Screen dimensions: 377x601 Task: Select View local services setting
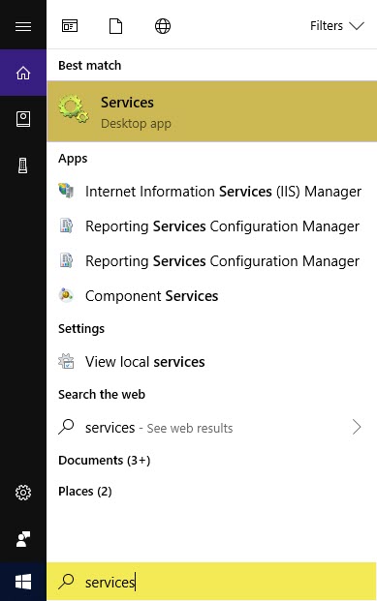(x=211, y=361)
